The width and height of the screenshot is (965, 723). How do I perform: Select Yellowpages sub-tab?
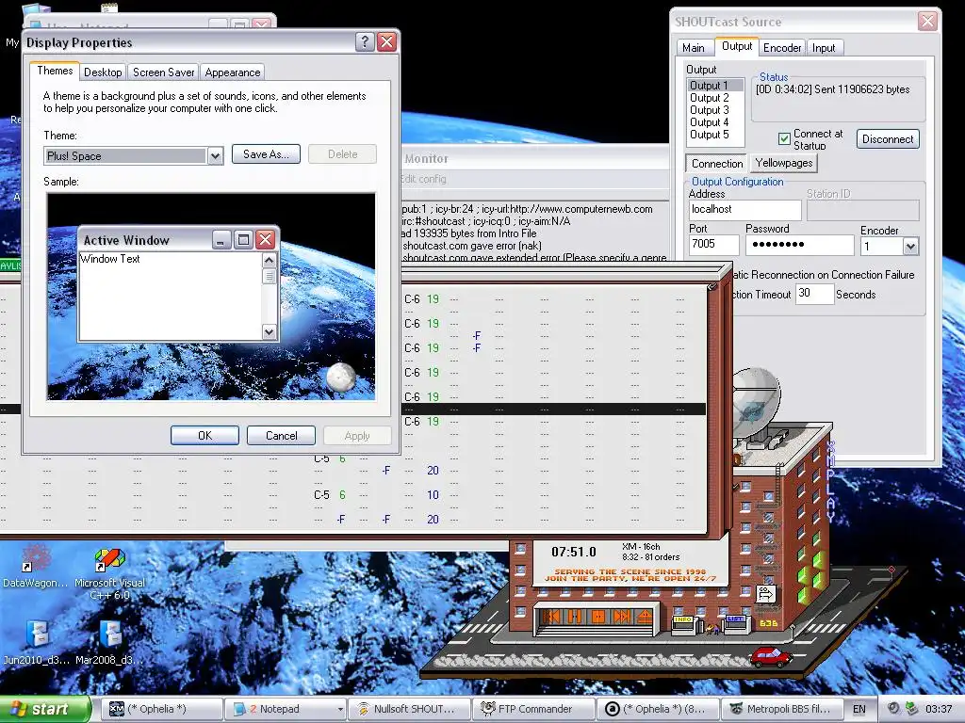784,162
